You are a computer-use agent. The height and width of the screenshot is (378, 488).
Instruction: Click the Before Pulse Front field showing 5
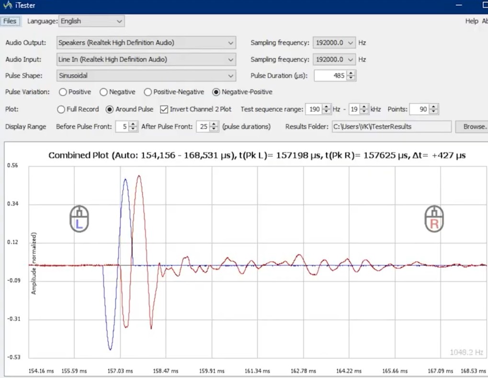point(122,127)
